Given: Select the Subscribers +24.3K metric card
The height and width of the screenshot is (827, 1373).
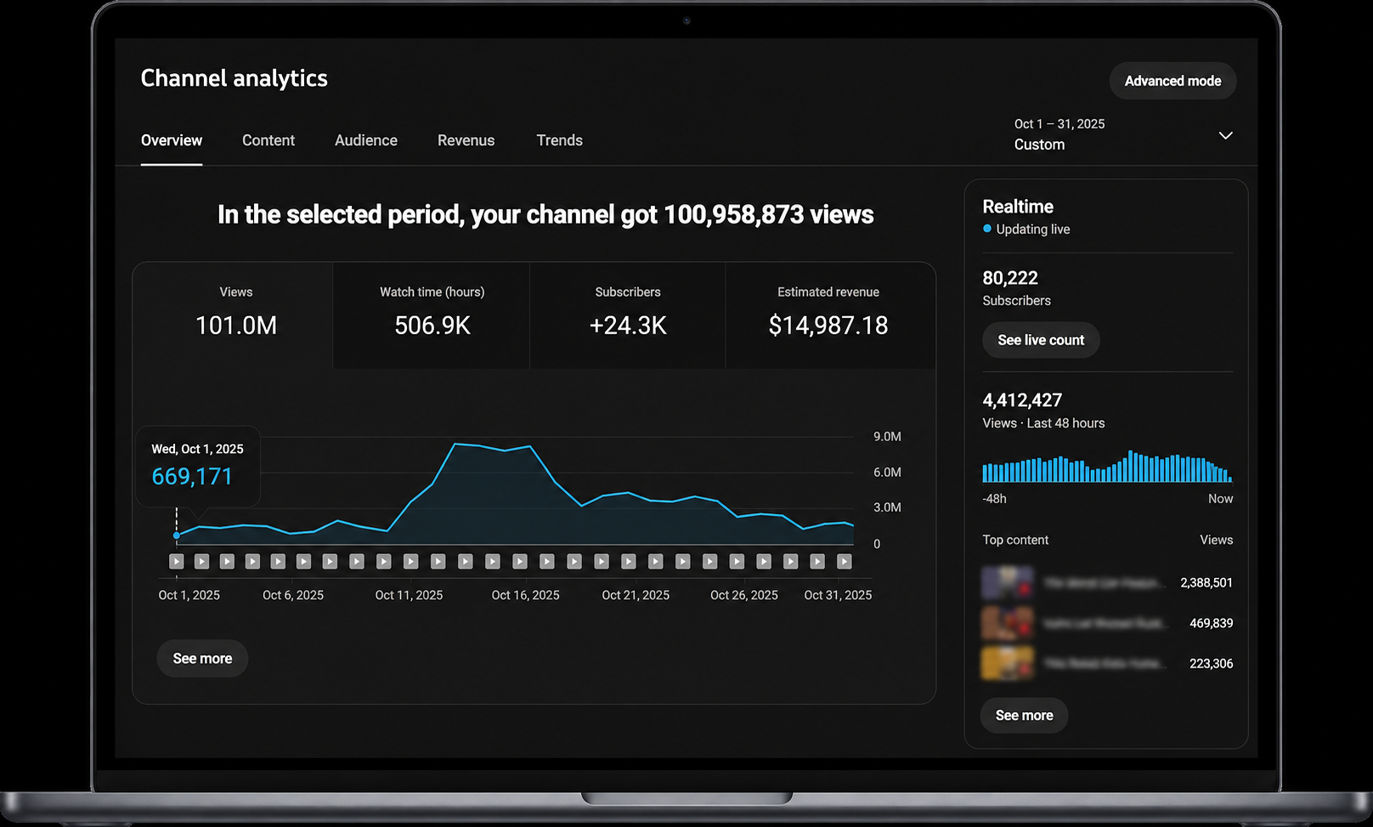Looking at the screenshot, I should pos(628,315).
